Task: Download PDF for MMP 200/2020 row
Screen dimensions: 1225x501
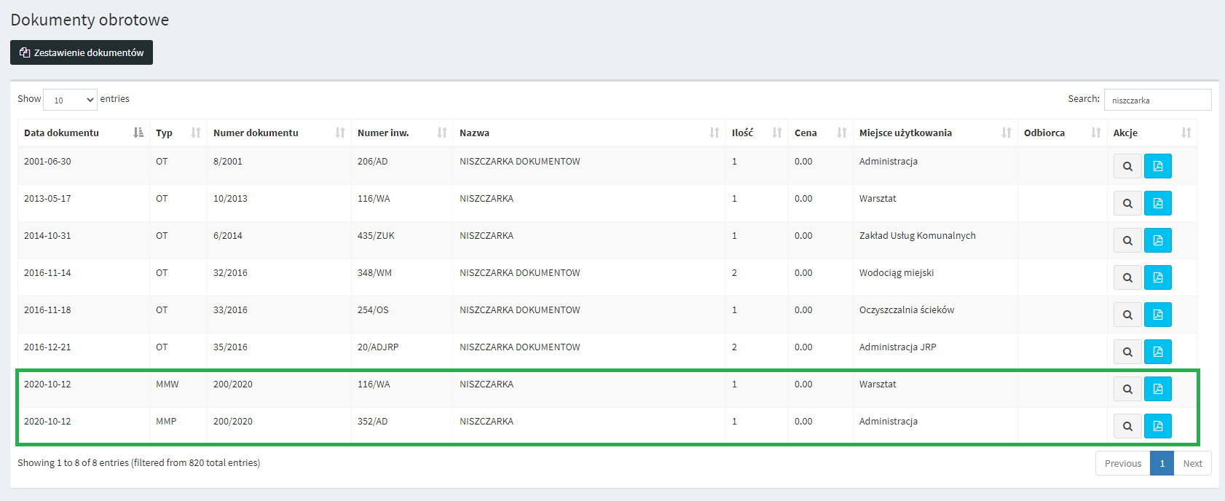Action: [x=1157, y=427]
